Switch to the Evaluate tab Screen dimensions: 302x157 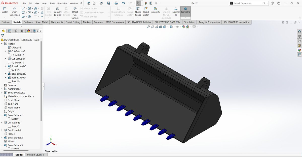[x=98, y=22]
